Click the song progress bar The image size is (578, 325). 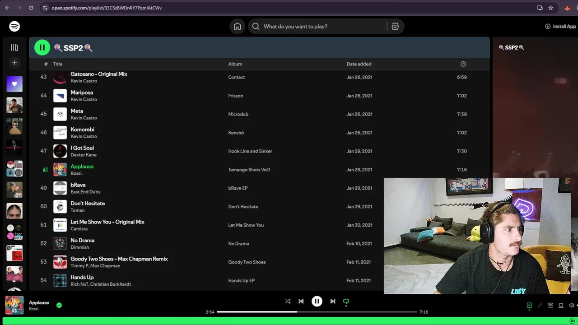click(317, 312)
